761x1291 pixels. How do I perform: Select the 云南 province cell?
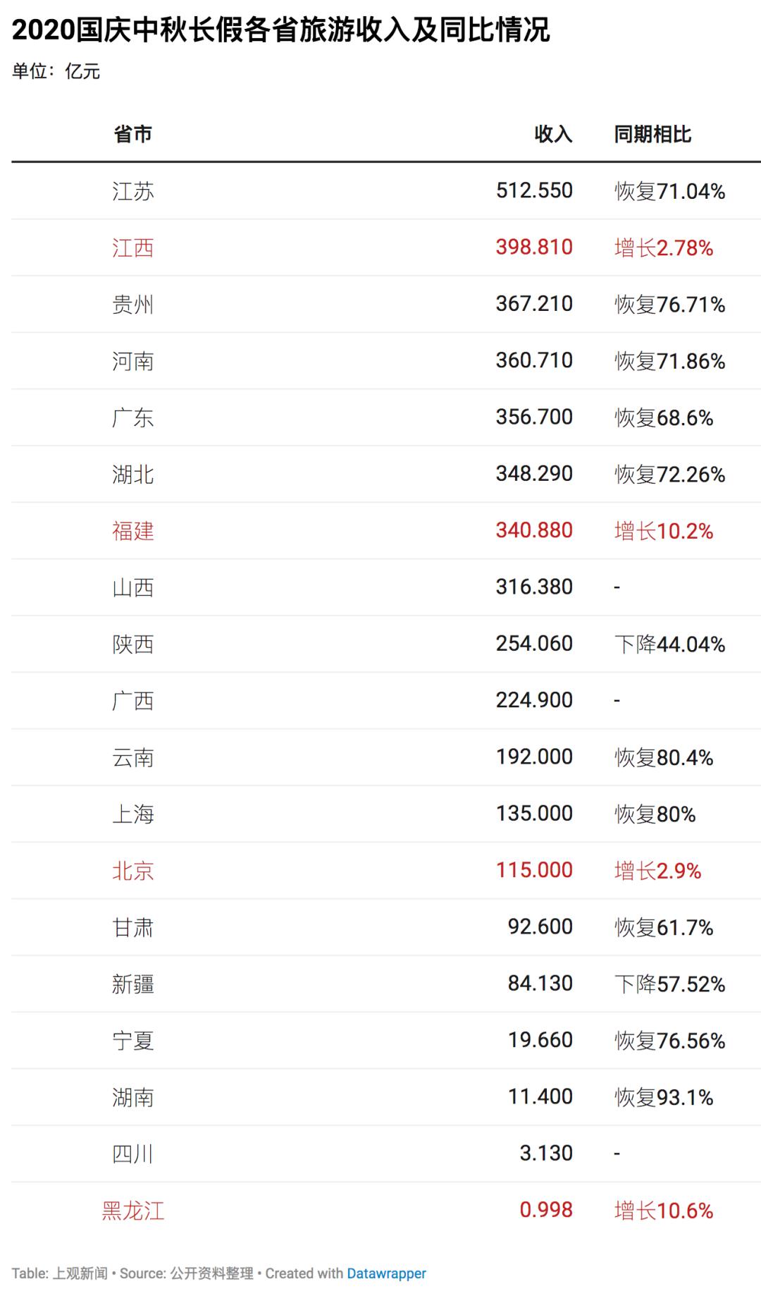point(132,757)
